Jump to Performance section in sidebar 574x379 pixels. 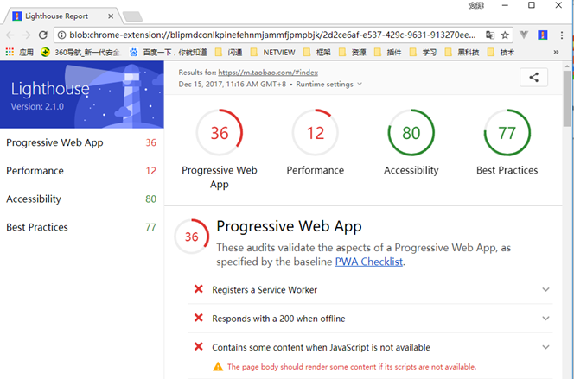tap(81, 171)
